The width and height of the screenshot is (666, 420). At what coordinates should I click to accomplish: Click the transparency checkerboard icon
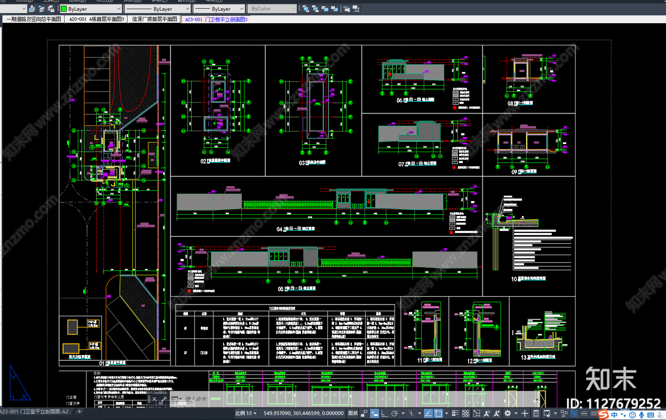click(466, 413)
